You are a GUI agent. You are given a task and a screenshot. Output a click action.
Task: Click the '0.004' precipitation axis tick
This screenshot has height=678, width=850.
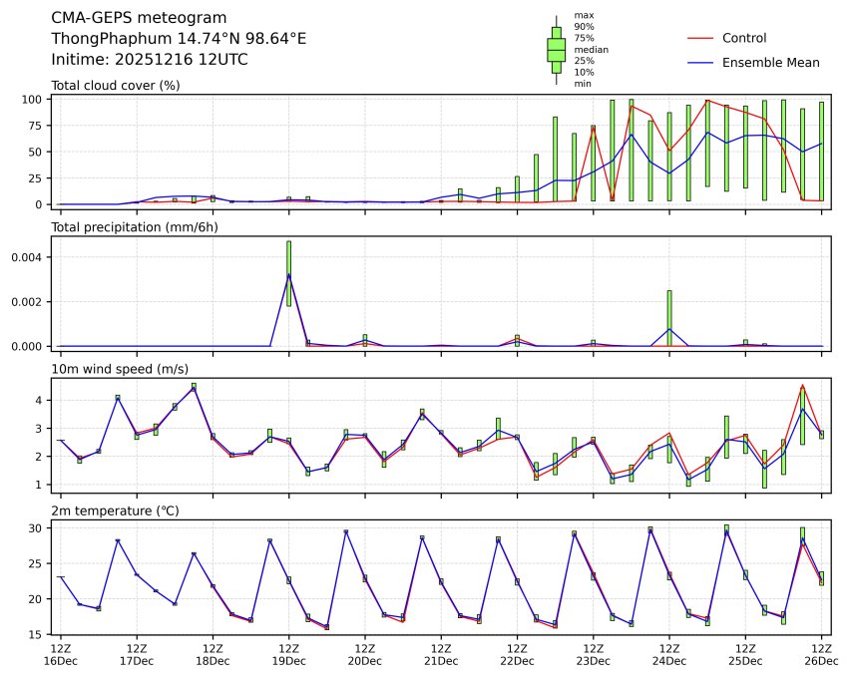pyautogui.click(x=27, y=257)
